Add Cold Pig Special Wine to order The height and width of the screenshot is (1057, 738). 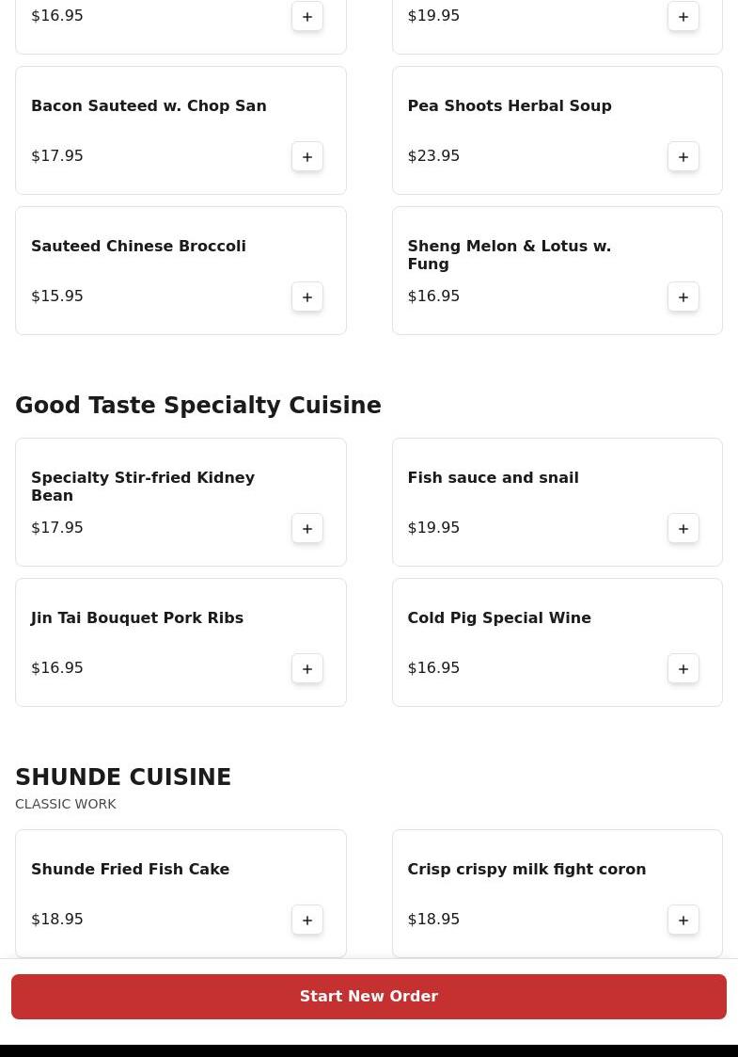tap(683, 668)
